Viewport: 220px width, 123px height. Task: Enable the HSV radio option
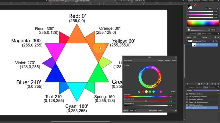125,65
